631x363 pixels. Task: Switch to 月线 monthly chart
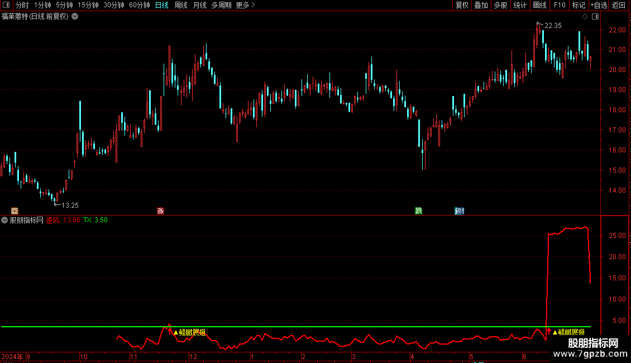199,5
